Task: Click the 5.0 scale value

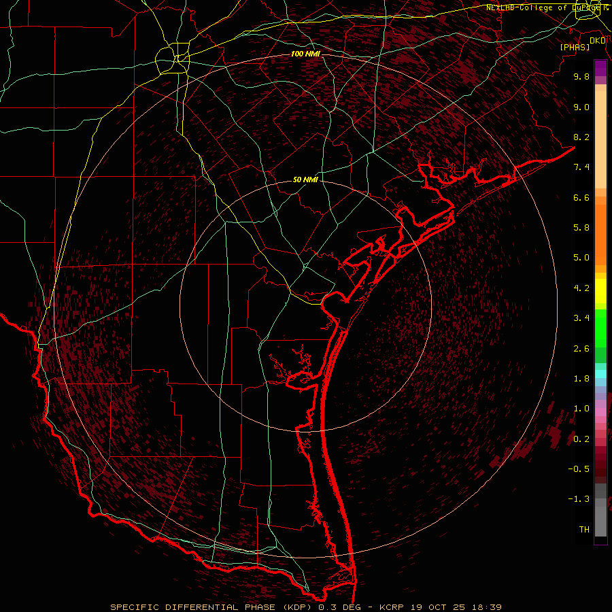Action: point(581,258)
